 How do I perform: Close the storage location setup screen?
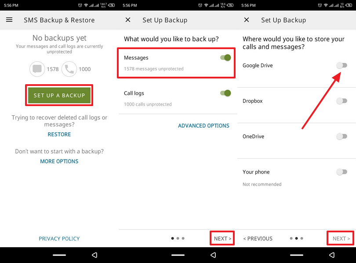pyautogui.click(x=247, y=20)
